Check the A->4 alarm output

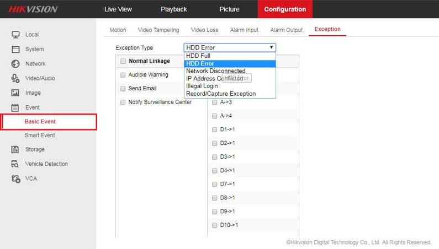tap(214, 116)
